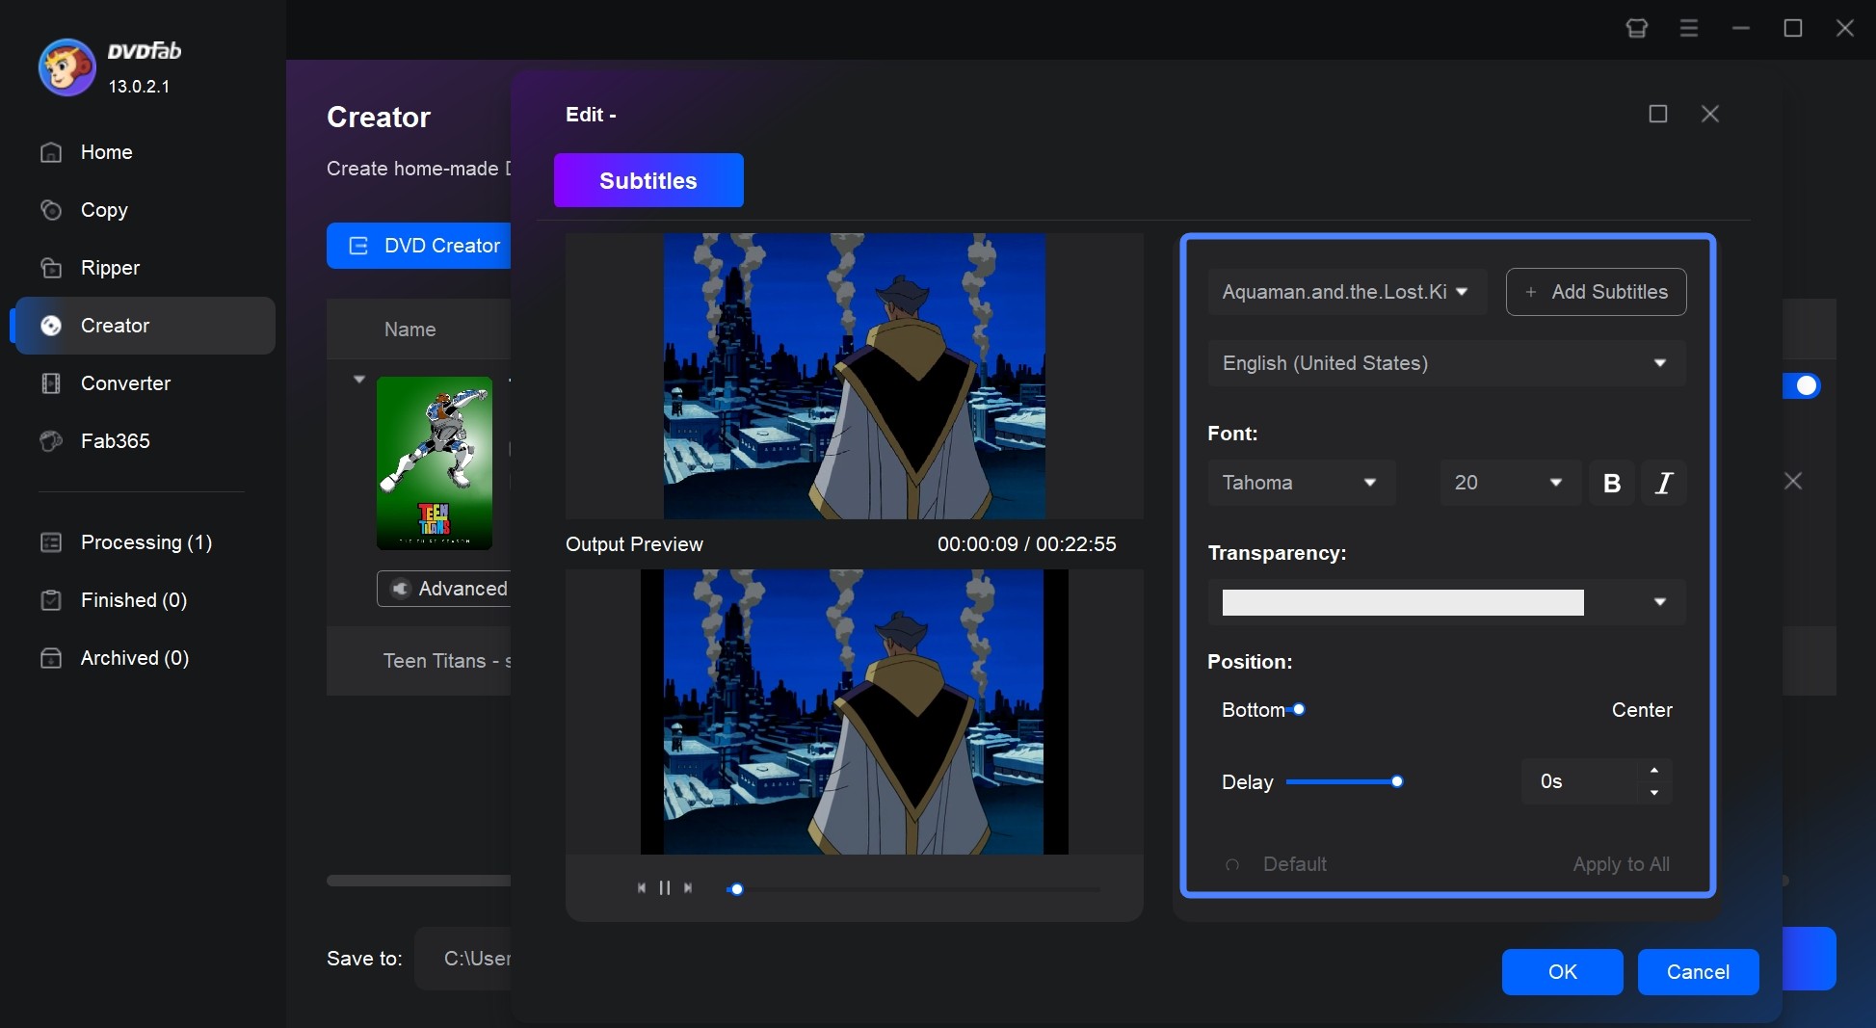Click the Position slider handle near Bottom
Viewport: 1876px width, 1028px height.
(x=1299, y=710)
